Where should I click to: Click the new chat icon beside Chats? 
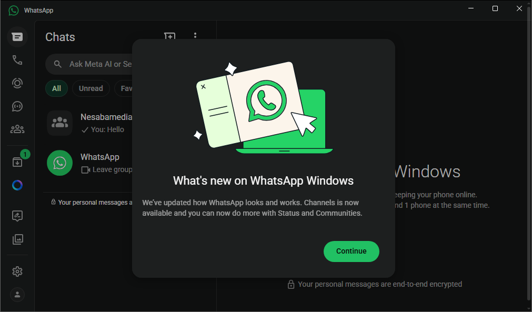(169, 36)
